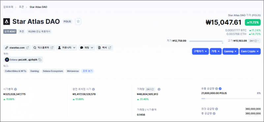The image size is (264, 122).
Task: Open the 24시간 price range dropdown
Action: coord(254,41)
